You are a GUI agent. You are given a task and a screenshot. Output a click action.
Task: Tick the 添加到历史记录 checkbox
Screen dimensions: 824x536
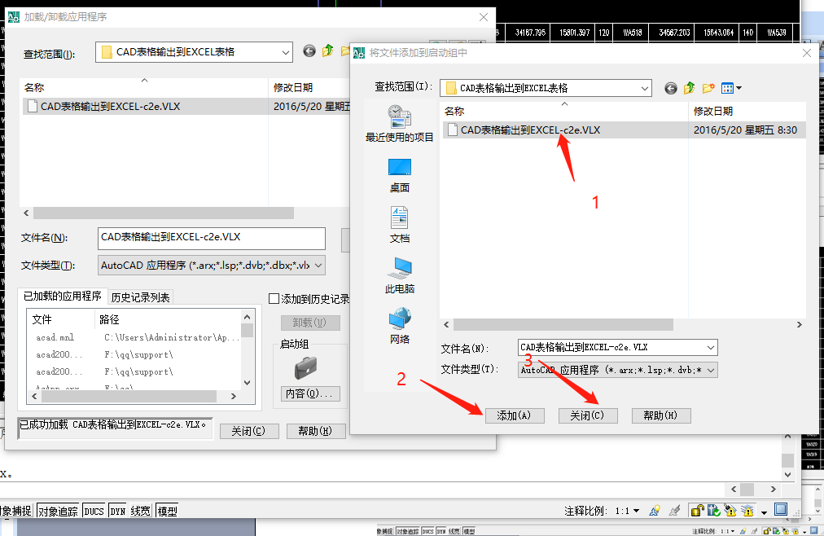pyautogui.click(x=274, y=298)
